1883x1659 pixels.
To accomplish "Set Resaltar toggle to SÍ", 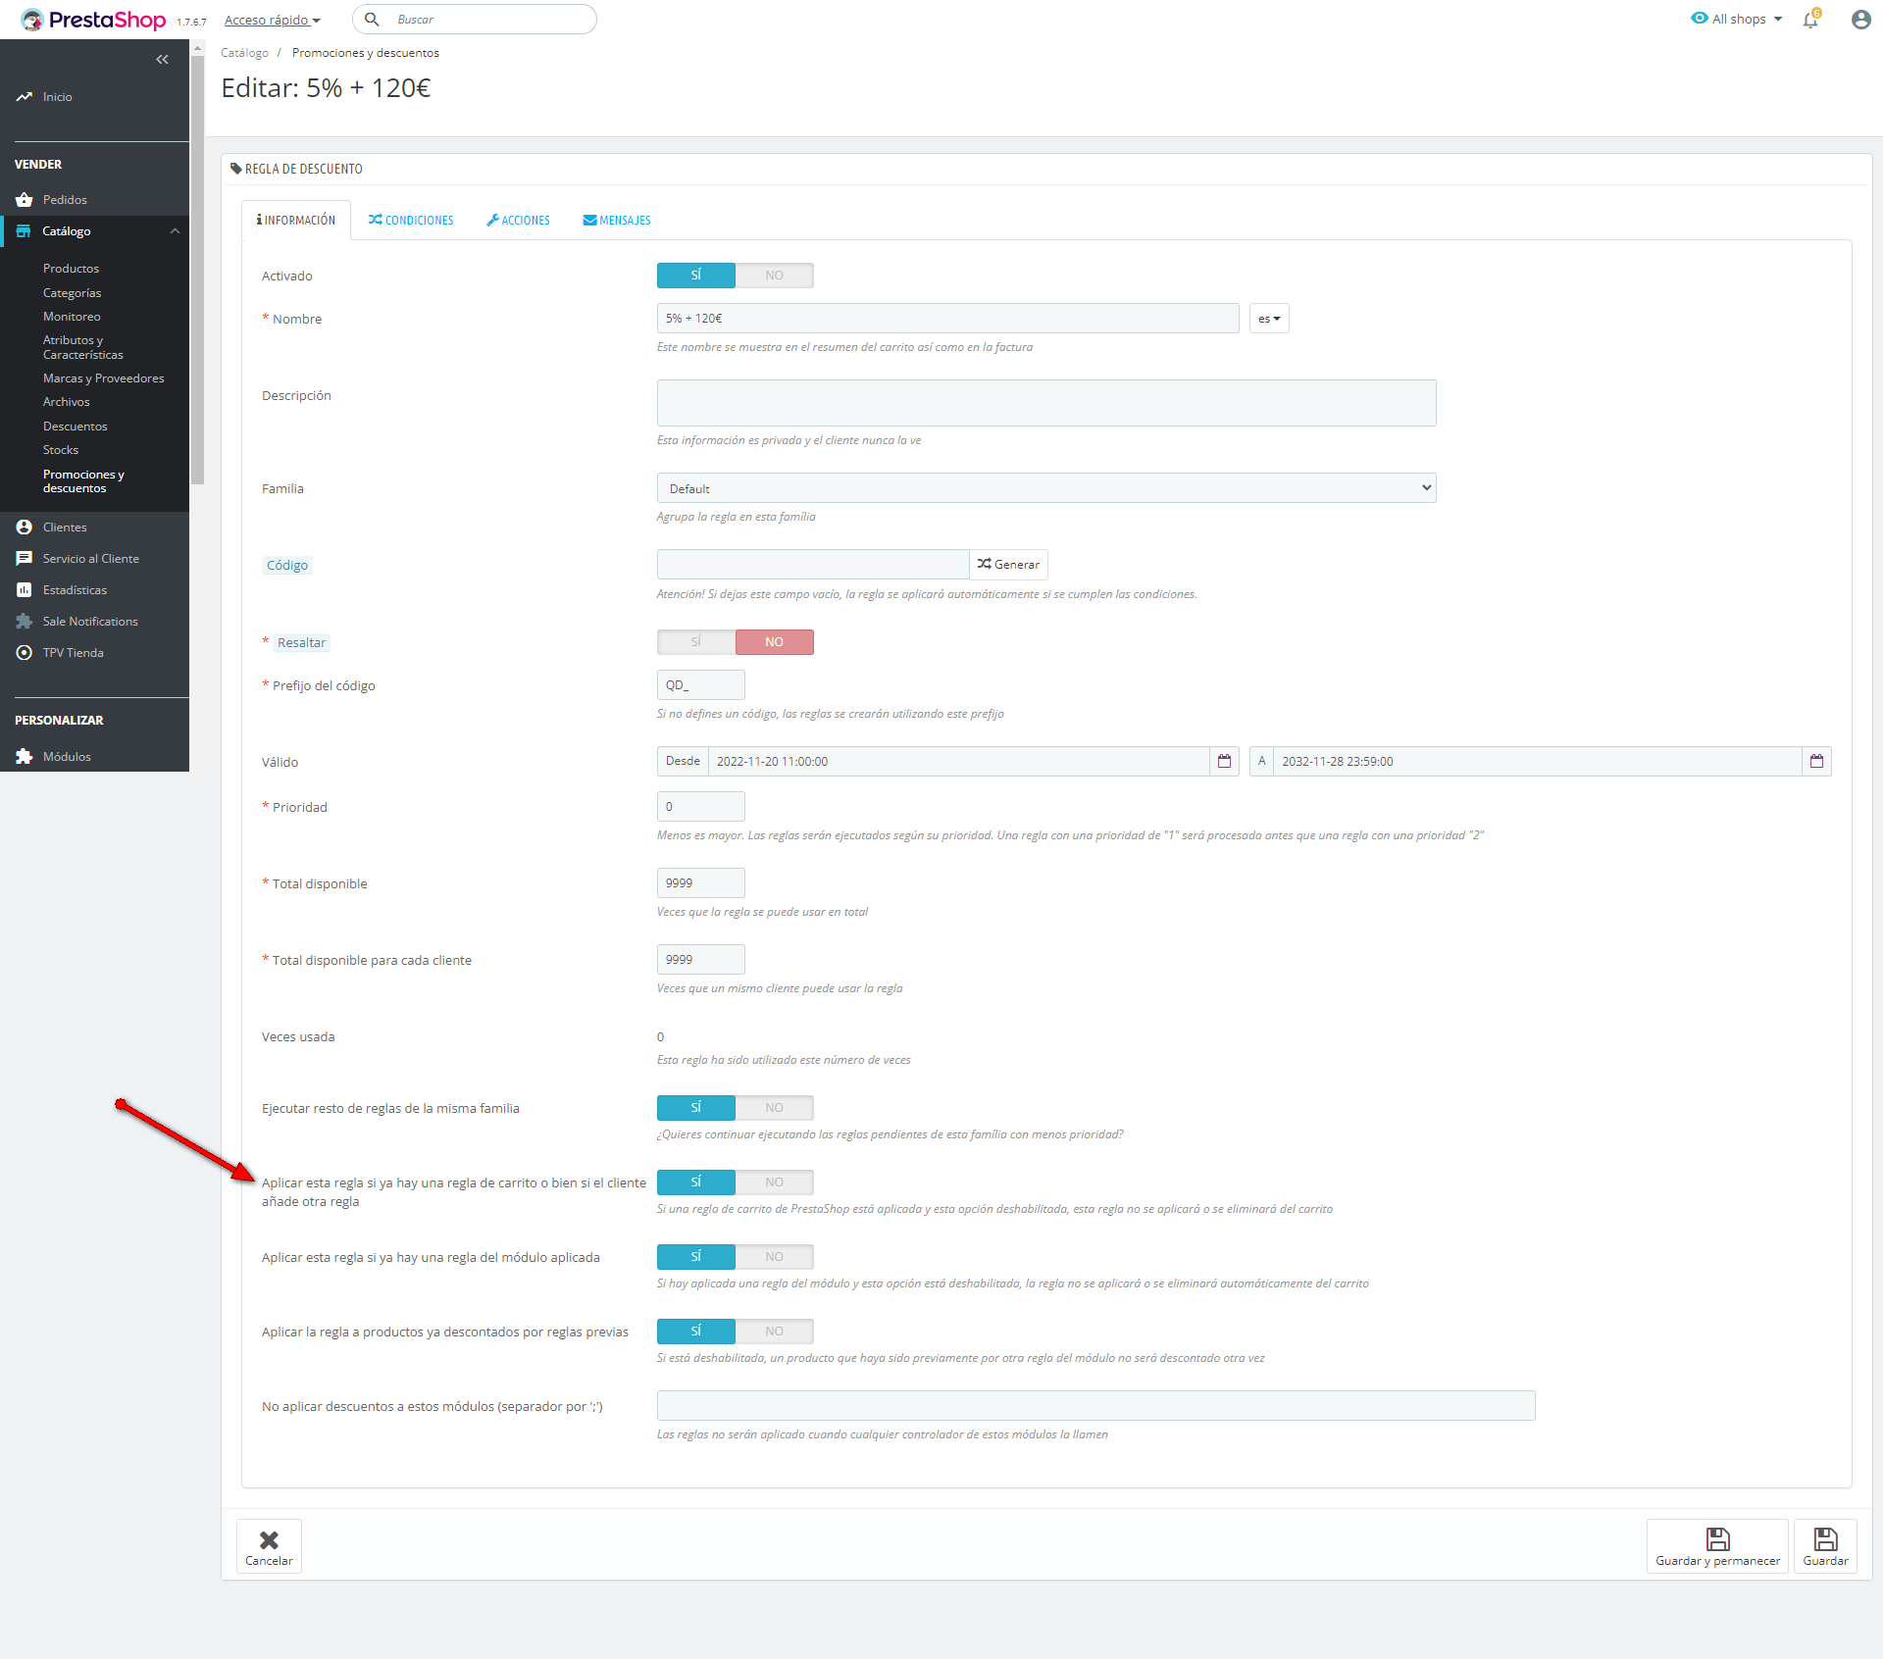I will (x=696, y=642).
